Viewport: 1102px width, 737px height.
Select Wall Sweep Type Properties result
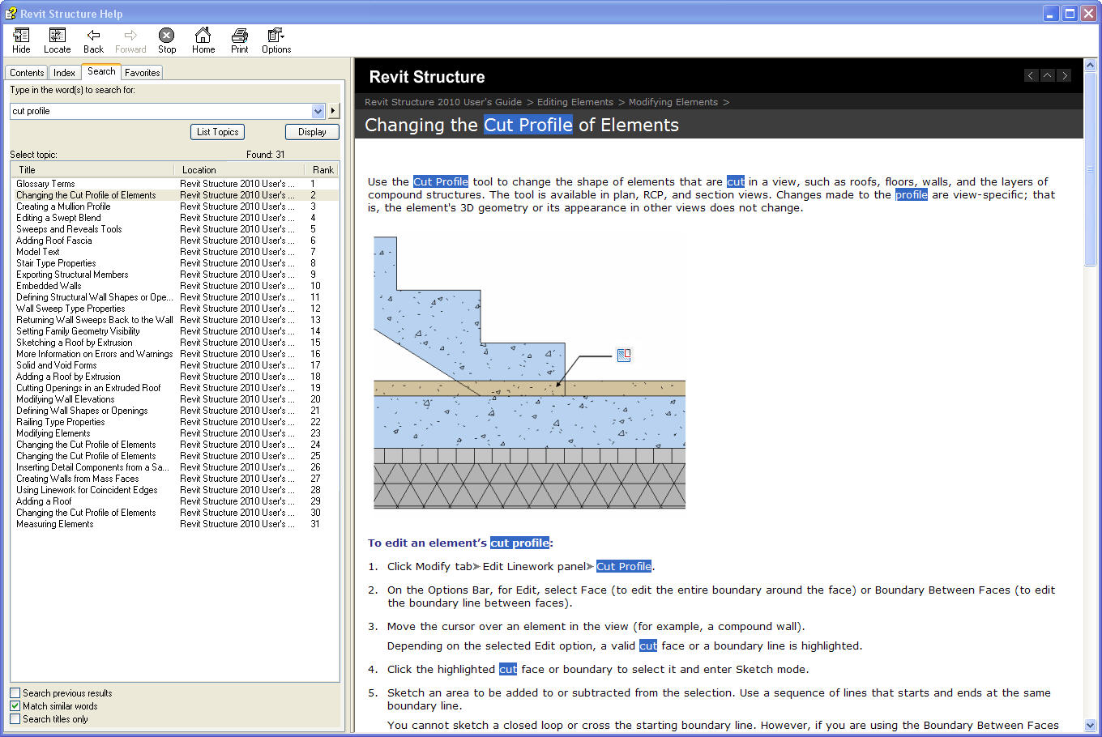click(x=70, y=309)
